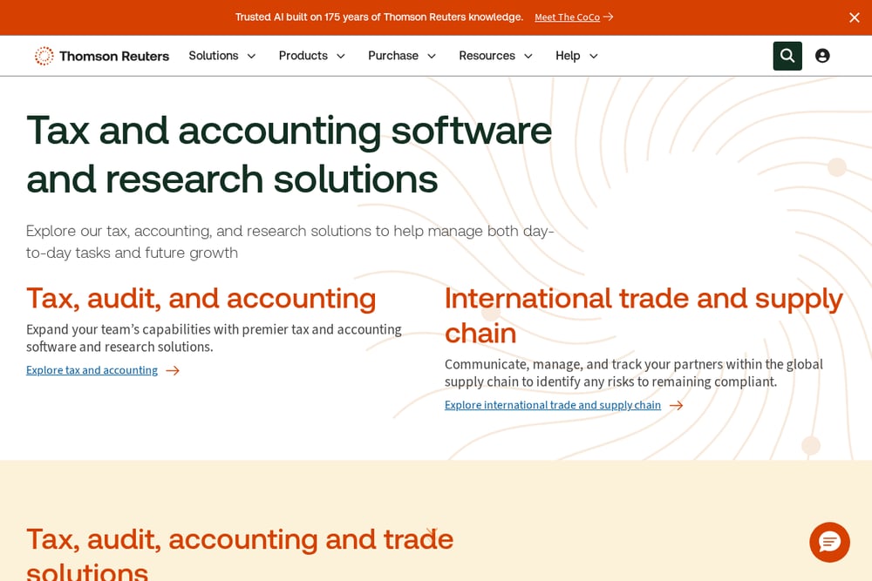The height and width of the screenshot is (581, 872).
Task: Click the Tax, audit, and accounting heading
Action: tap(201, 299)
